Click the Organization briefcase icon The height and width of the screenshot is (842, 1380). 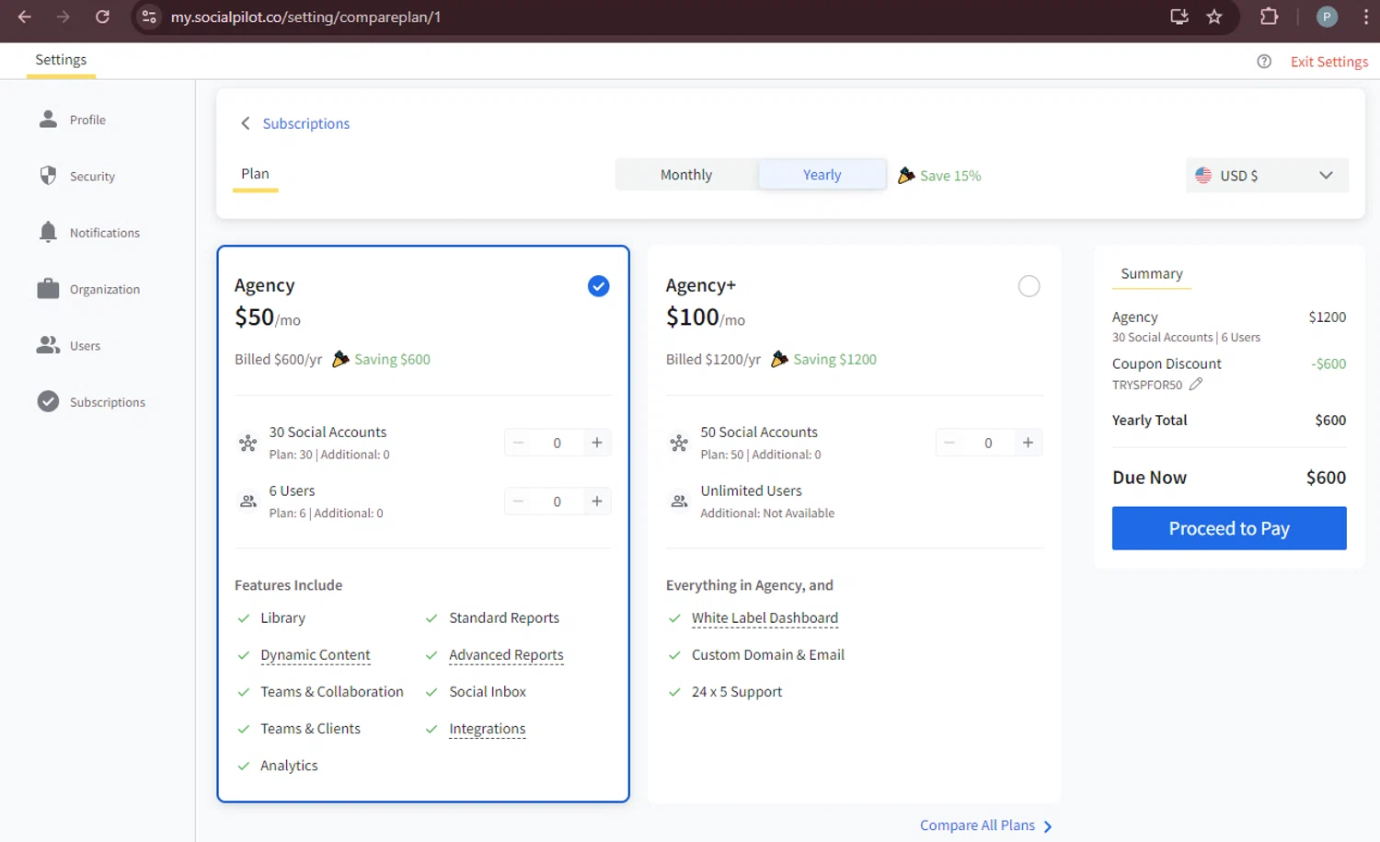point(48,288)
